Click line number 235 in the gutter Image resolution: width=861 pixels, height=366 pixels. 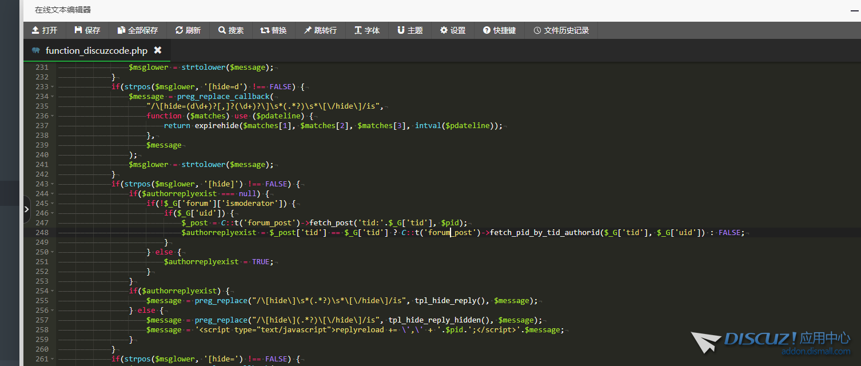42,106
